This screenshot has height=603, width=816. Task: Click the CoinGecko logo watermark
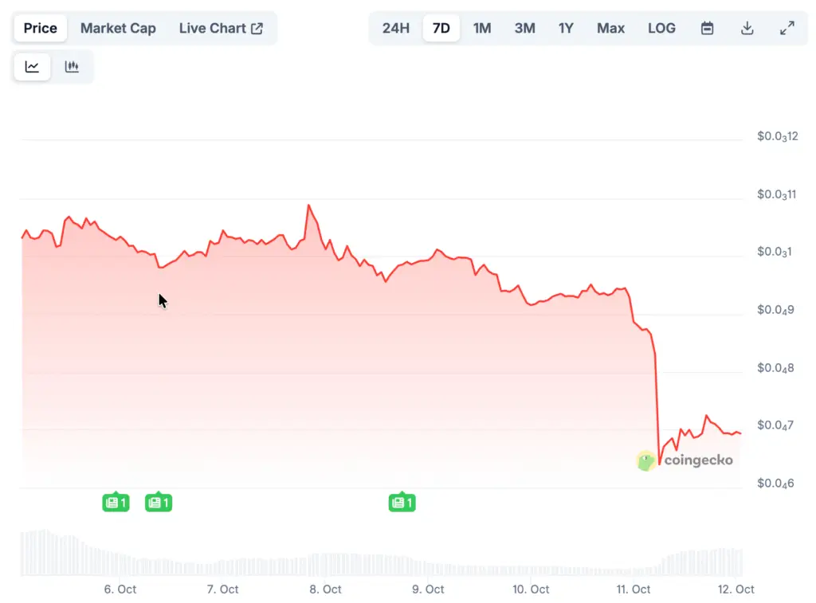click(x=685, y=460)
